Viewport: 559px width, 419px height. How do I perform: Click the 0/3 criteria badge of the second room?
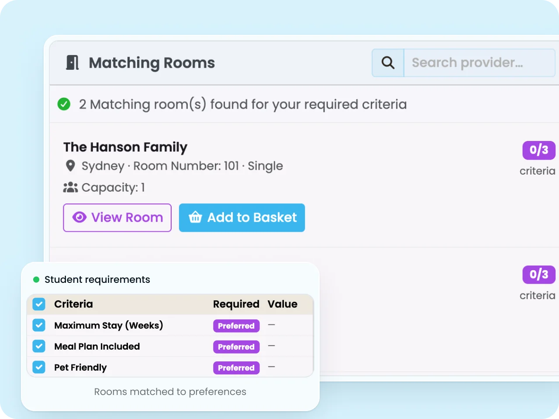coord(539,275)
